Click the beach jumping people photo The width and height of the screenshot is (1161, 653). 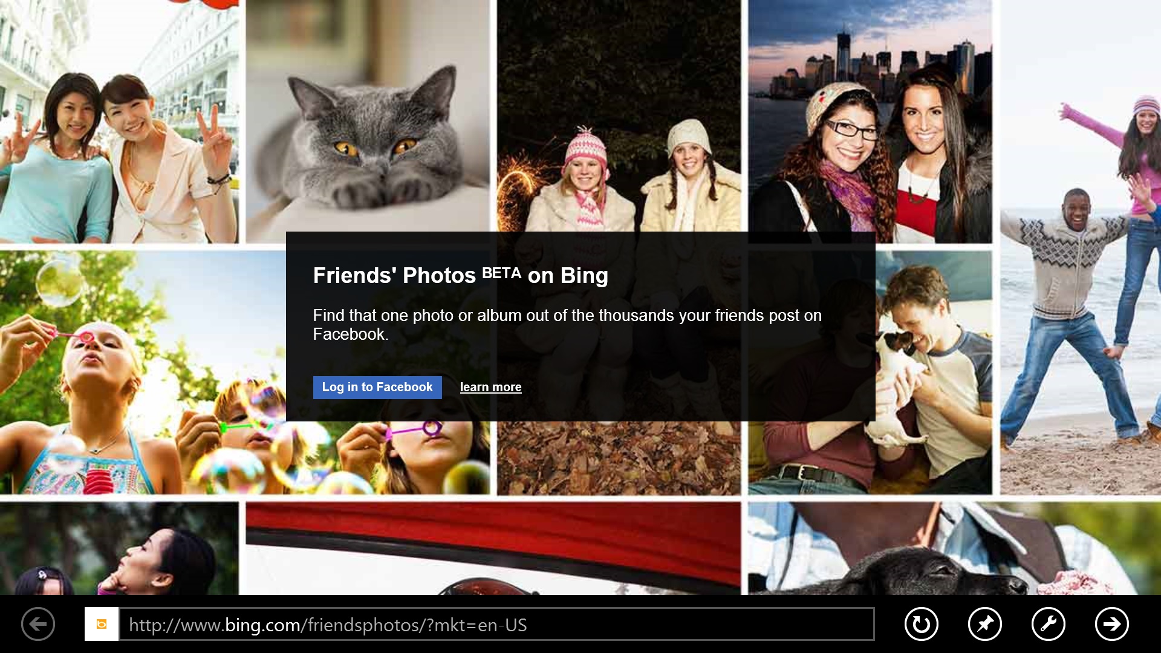click(x=1081, y=247)
